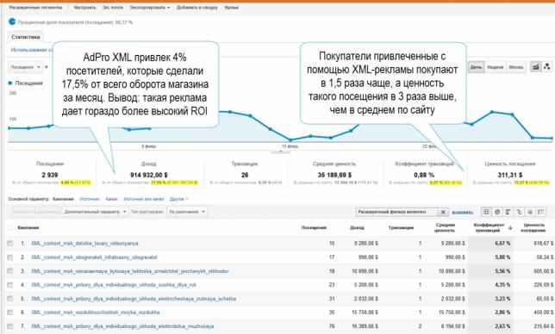This screenshot has height=334, width=555.
Task: Click the advanced filter text field
Action: [396, 212]
